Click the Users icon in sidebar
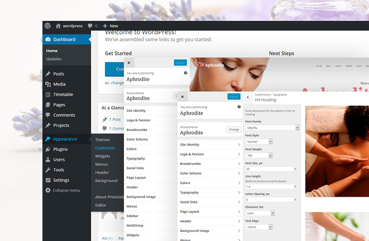 tap(48, 160)
